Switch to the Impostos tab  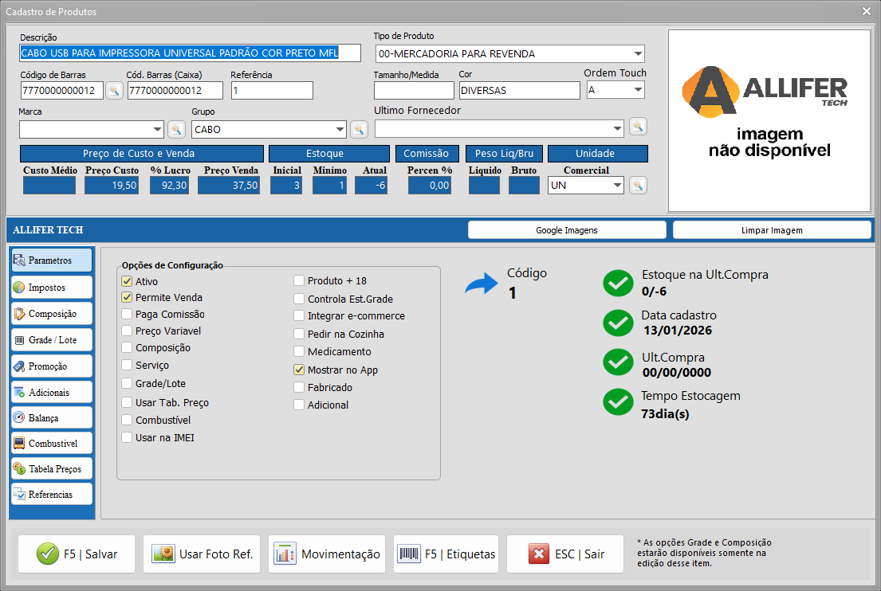(x=52, y=288)
